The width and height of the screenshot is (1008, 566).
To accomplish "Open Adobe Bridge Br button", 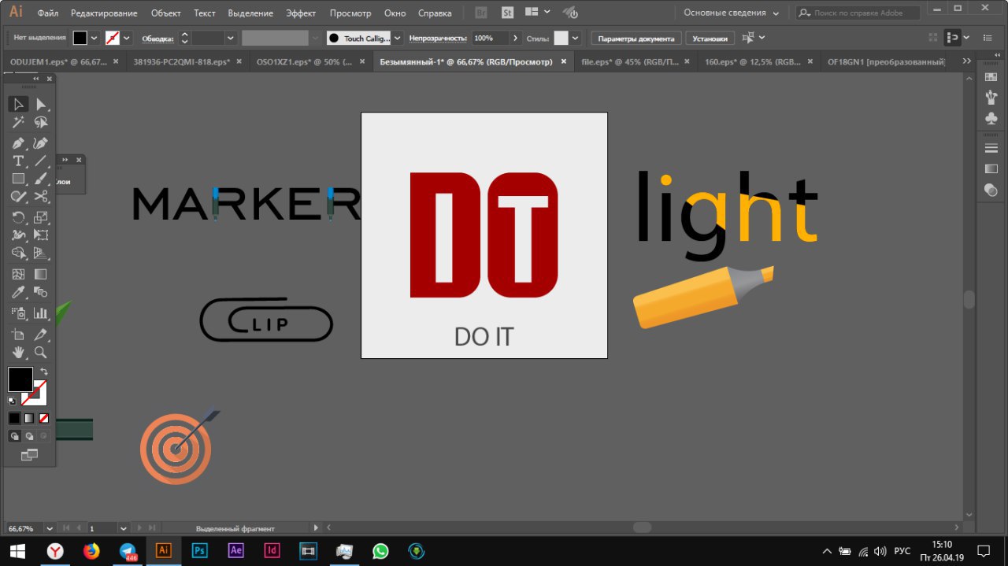I will pos(482,13).
